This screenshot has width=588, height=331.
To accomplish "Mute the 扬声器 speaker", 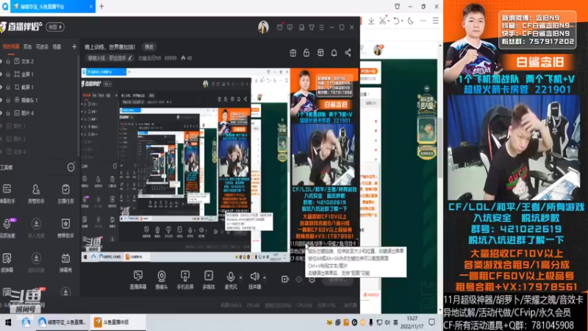I will click(254, 280).
